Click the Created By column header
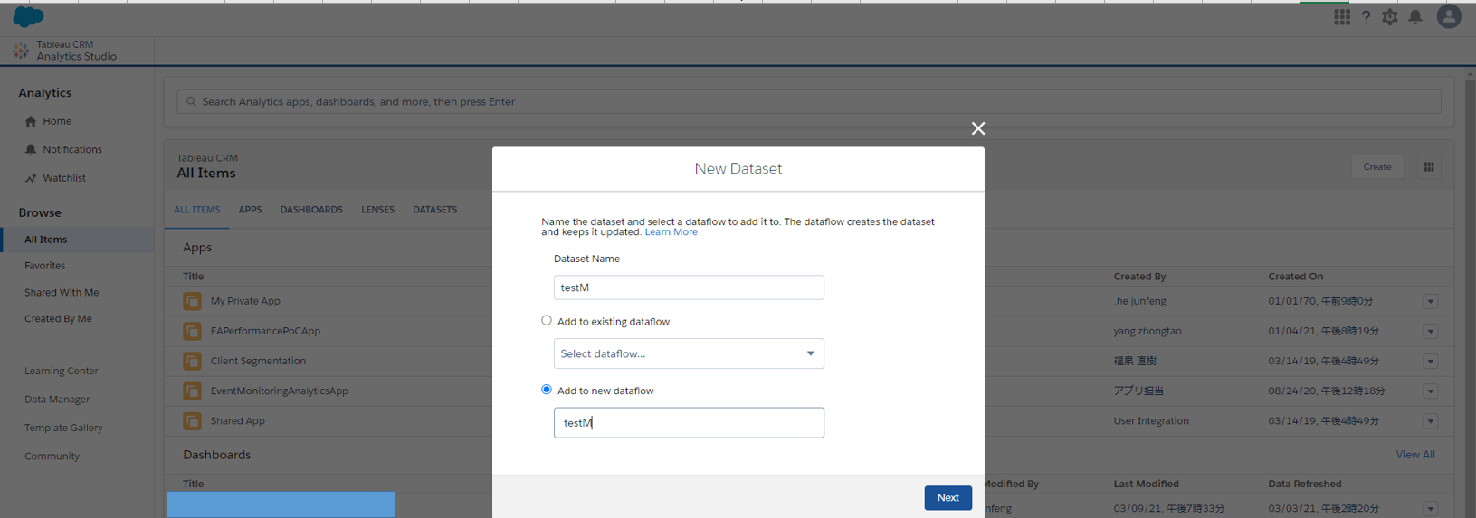The height and width of the screenshot is (518, 1476). point(1139,277)
